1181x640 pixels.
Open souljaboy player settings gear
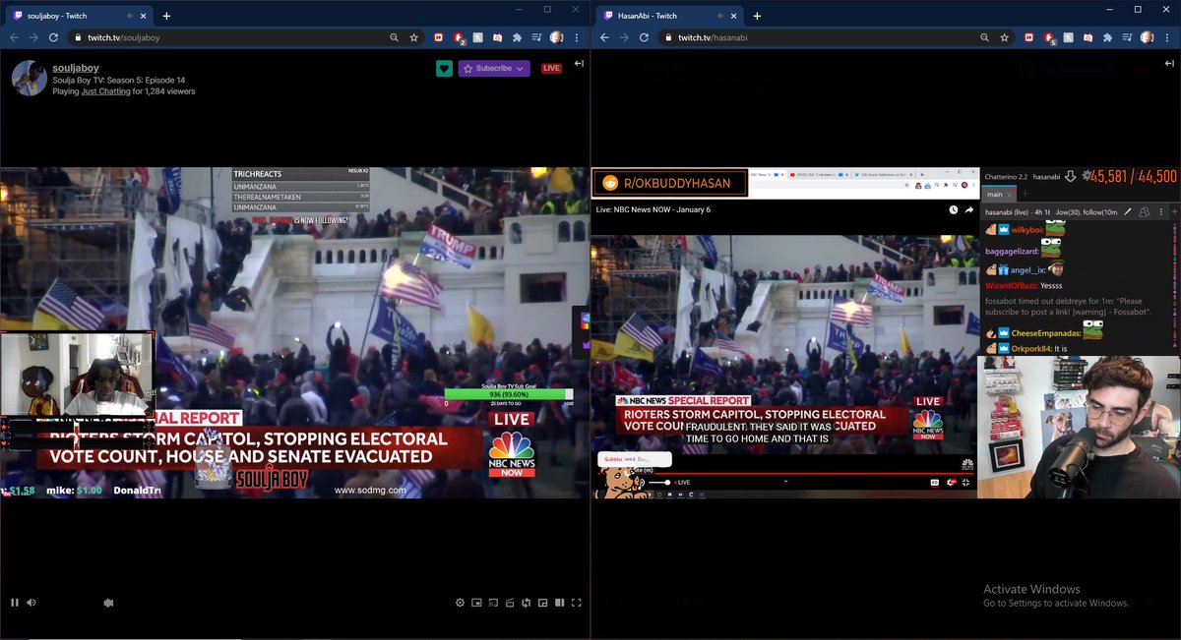[460, 603]
